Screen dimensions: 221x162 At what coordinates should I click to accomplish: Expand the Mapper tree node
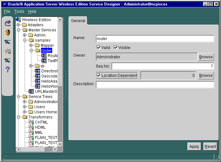31,45
